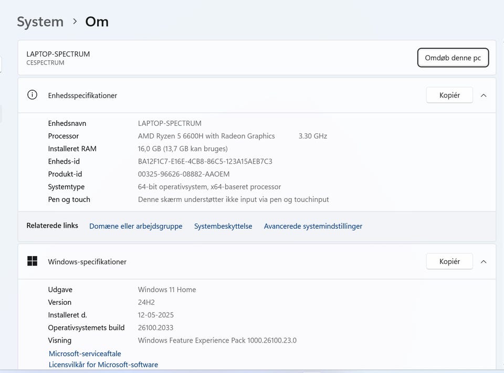Collapse the Windows-specifikationer section with its chevron

484,261
